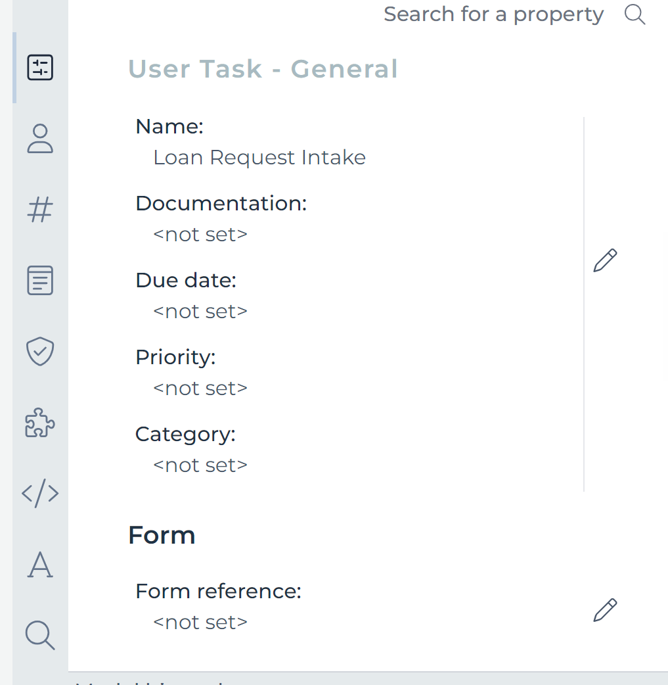Click the User Task - General heading
668x685 pixels.
pyautogui.click(x=263, y=68)
